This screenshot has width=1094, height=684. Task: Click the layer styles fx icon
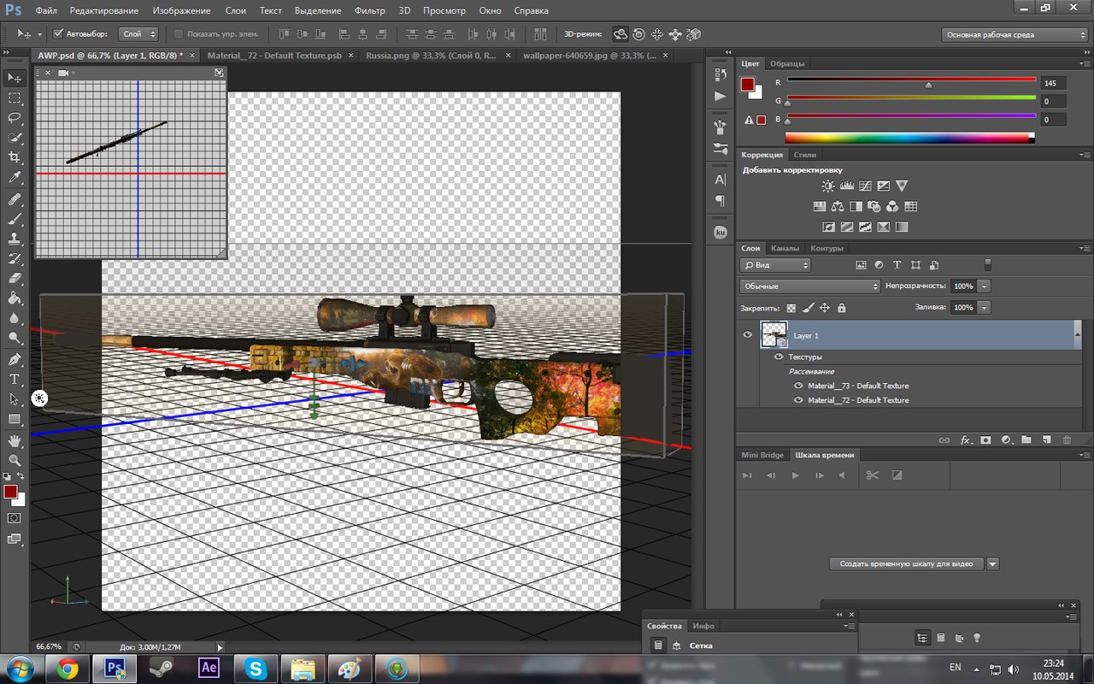coord(966,439)
